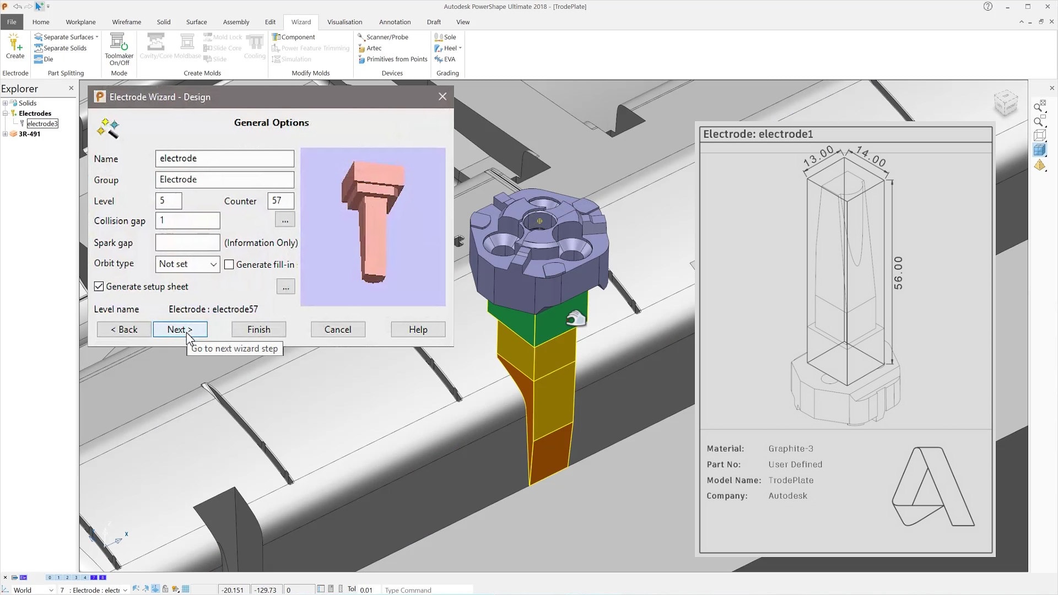
Task: Switch to the Visualisation tab
Action: point(344,22)
